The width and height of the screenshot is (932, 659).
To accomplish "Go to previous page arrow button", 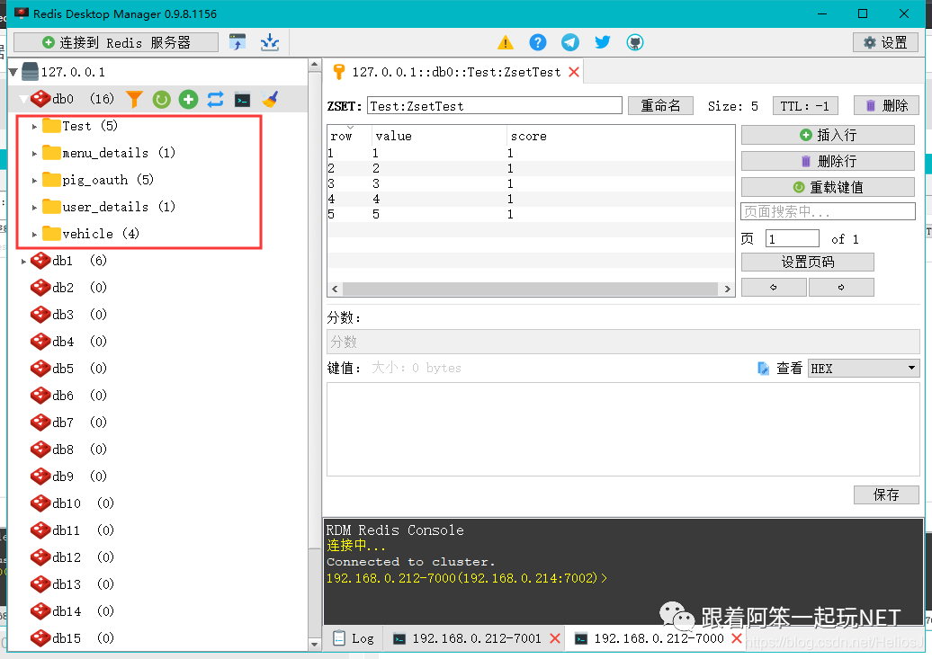I will coord(774,287).
